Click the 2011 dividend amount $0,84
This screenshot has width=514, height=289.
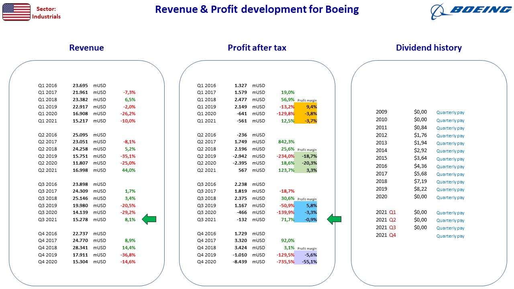pos(420,127)
